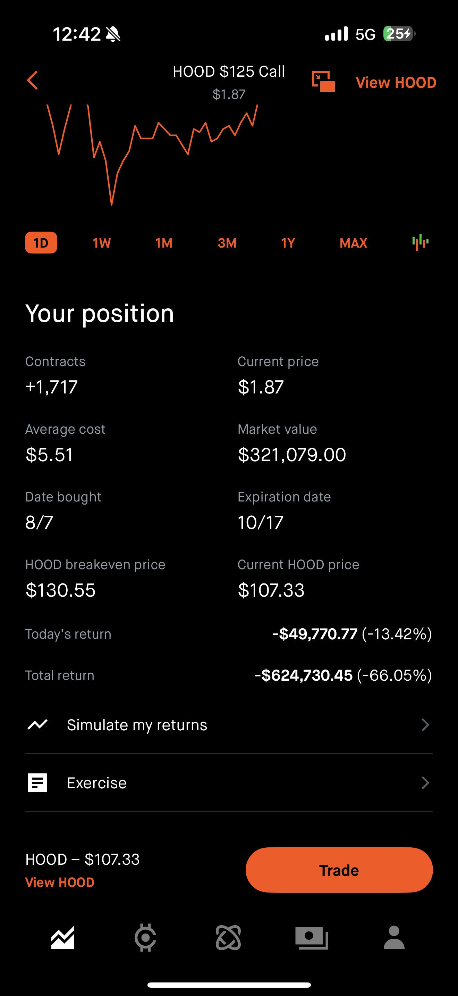Open the picture-in-picture chart icon
This screenshot has height=996, width=458.
point(323,81)
